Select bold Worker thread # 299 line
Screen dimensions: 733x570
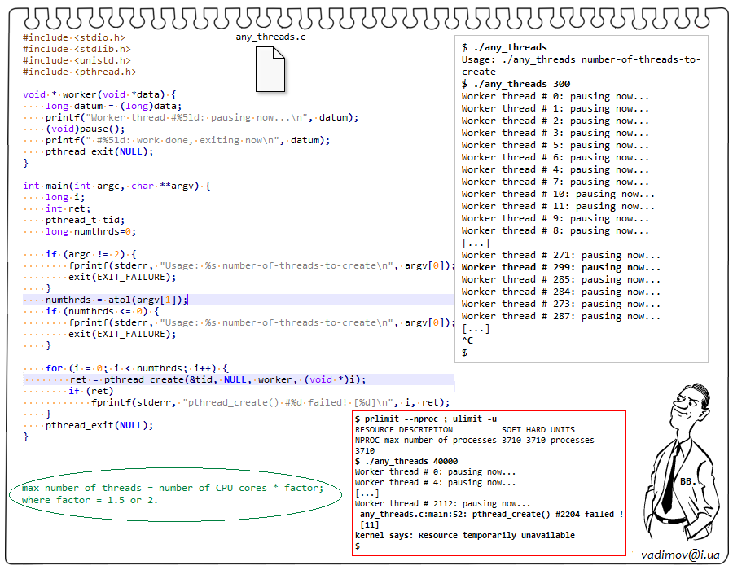[x=560, y=267]
